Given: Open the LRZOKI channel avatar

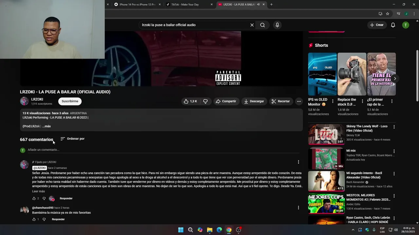Looking at the screenshot, I should (24, 101).
